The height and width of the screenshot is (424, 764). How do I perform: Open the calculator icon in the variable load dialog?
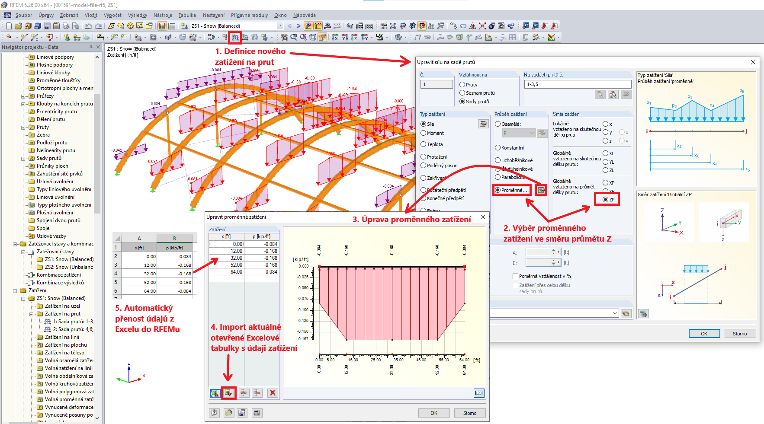tap(257, 413)
